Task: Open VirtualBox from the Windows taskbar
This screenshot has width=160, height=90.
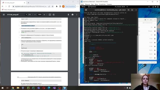Action: pyautogui.click(x=23, y=88)
